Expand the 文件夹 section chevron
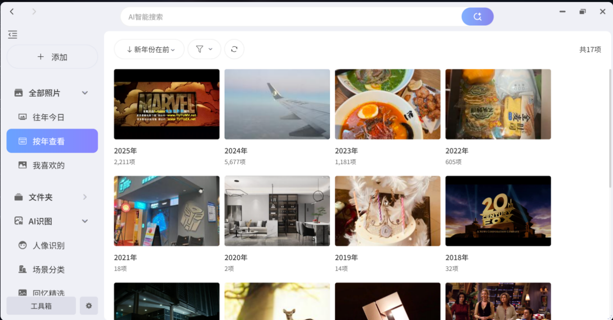Viewport: 613px width, 320px height. (x=85, y=197)
